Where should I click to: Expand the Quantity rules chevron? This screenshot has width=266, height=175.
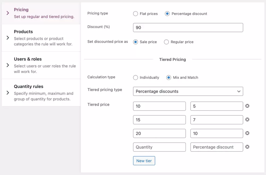(8, 93)
